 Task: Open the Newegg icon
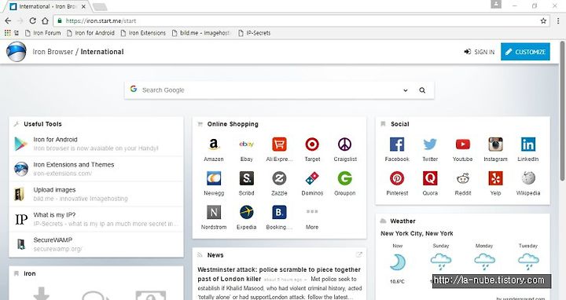[214, 178]
